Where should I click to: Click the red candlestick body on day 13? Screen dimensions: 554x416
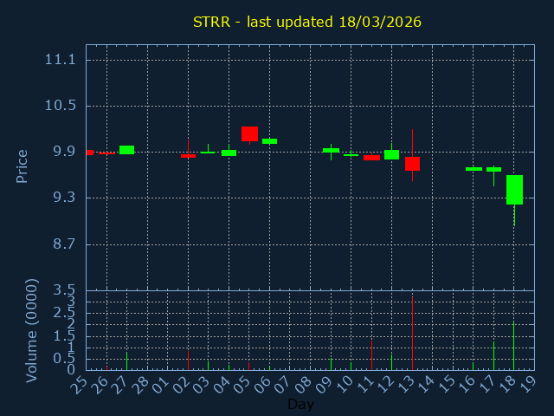(412, 164)
